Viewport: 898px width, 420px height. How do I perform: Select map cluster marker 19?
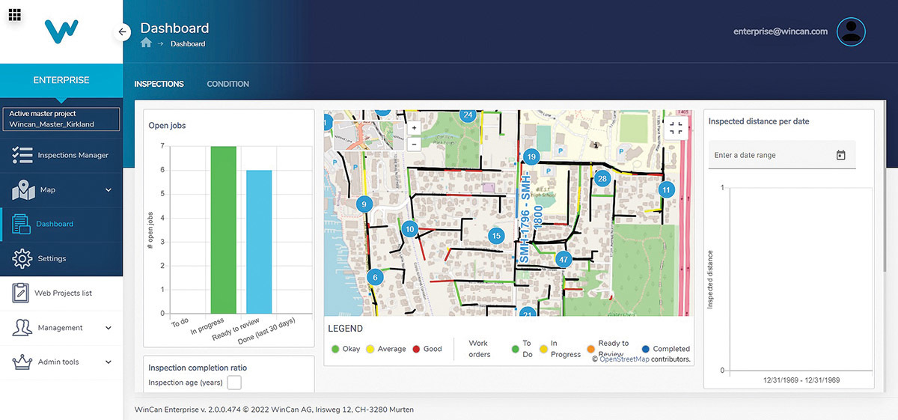[531, 157]
